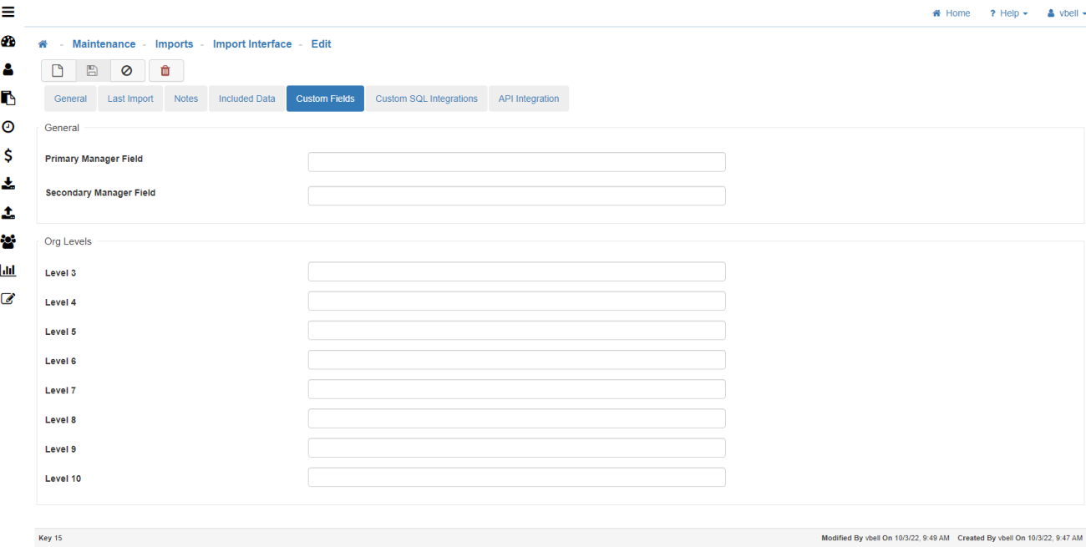Click the Import Interface breadcrumb link
This screenshot has width=1086, height=547.
point(252,44)
